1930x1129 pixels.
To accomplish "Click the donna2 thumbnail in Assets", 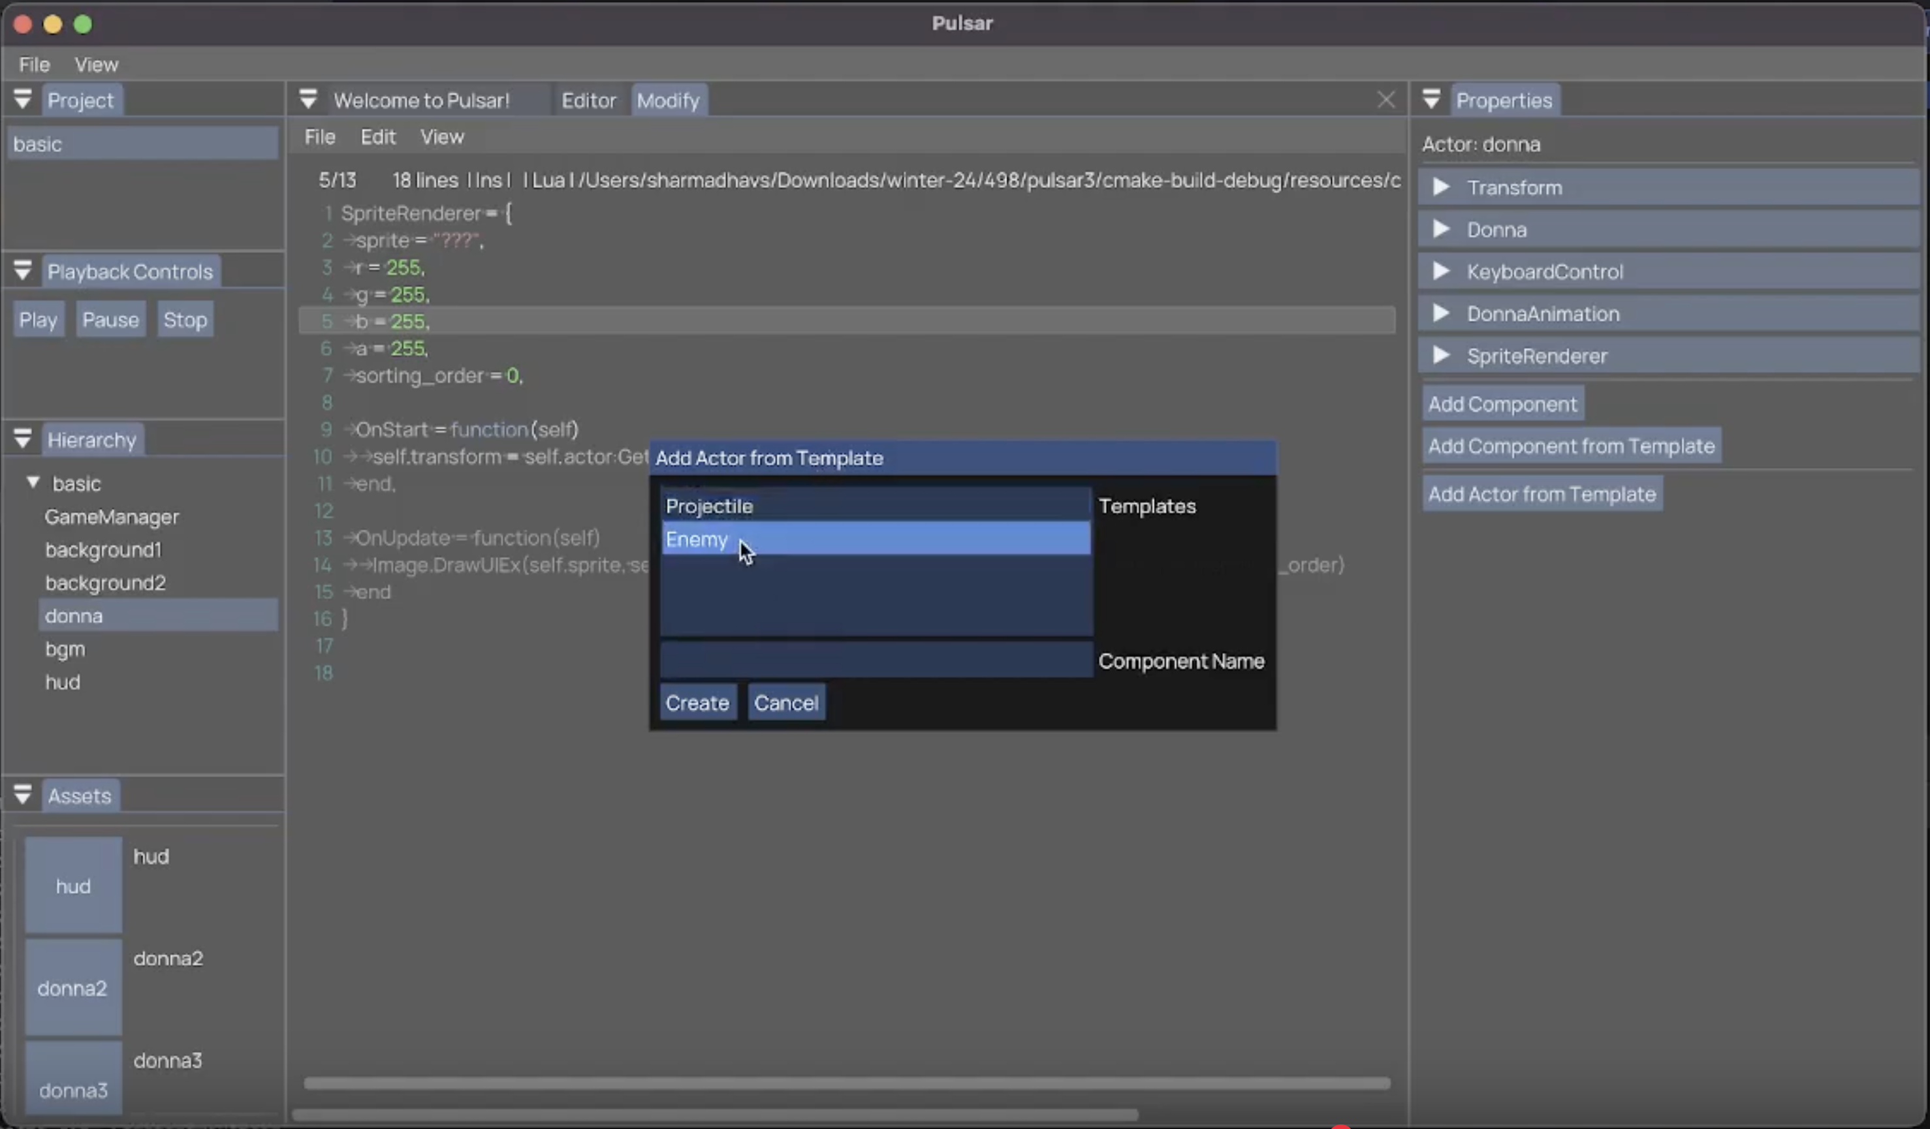I will tap(72, 987).
